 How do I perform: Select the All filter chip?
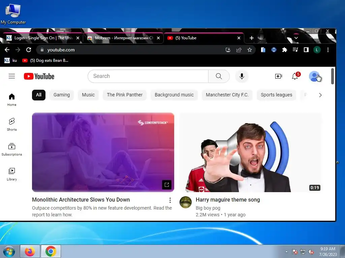coord(39,95)
